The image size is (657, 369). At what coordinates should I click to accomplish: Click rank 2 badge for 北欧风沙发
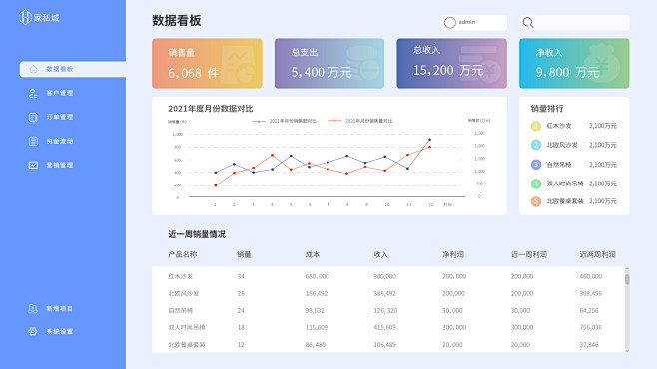[x=536, y=145]
